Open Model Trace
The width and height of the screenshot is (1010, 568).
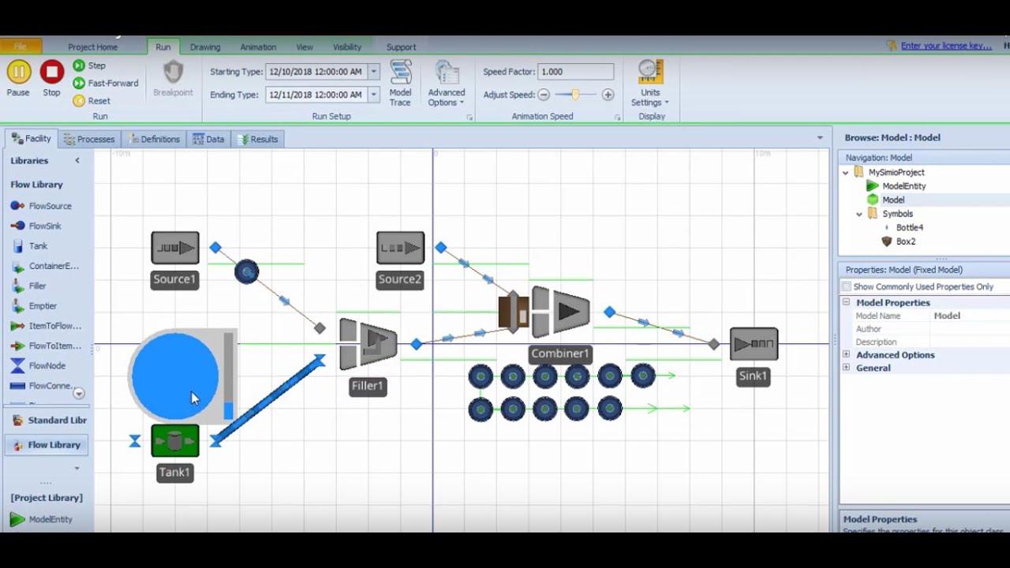click(400, 83)
